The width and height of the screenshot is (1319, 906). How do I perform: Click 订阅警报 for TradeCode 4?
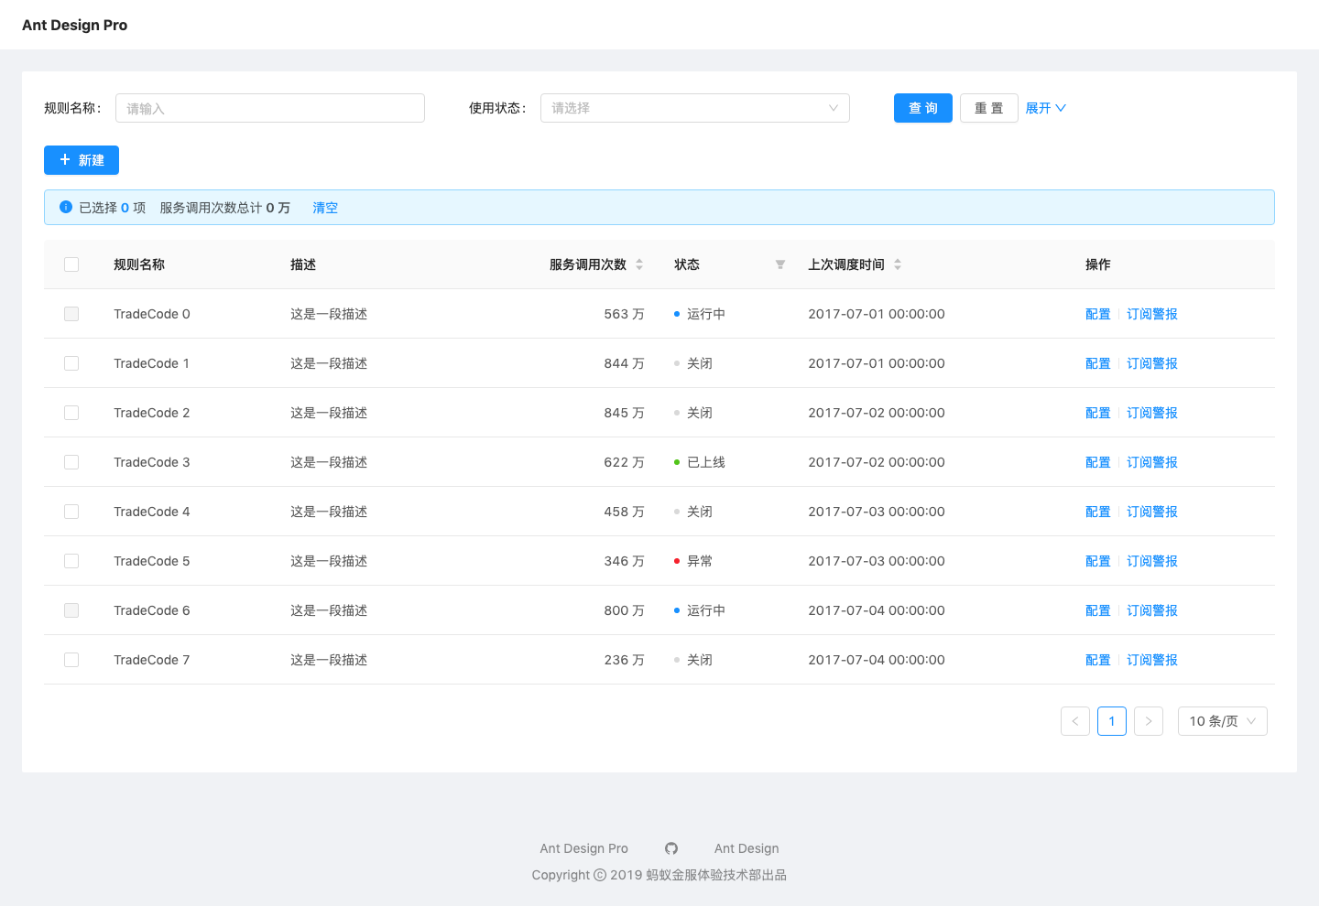click(x=1152, y=512)
